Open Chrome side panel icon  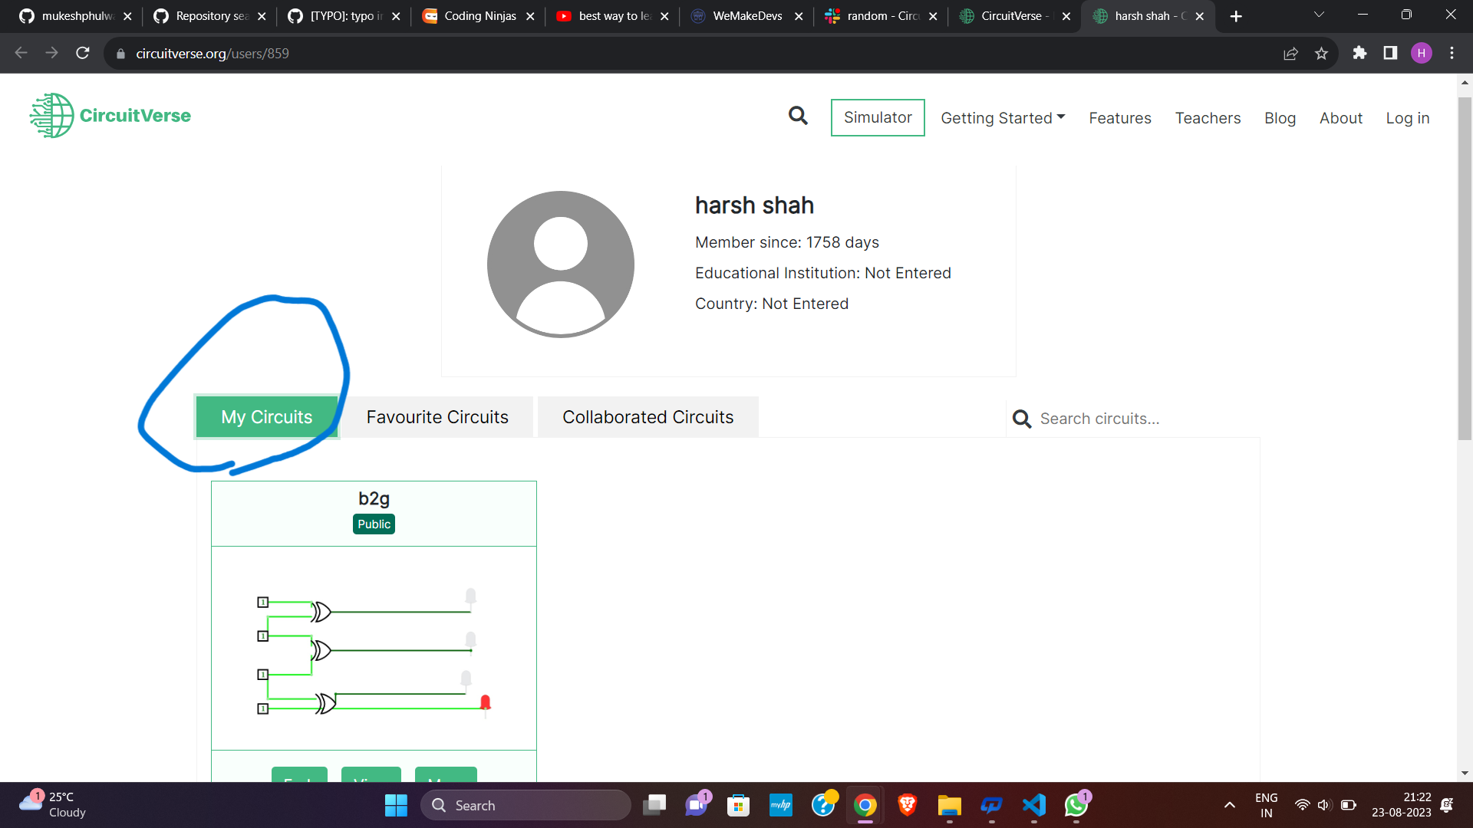[1390, 53]
